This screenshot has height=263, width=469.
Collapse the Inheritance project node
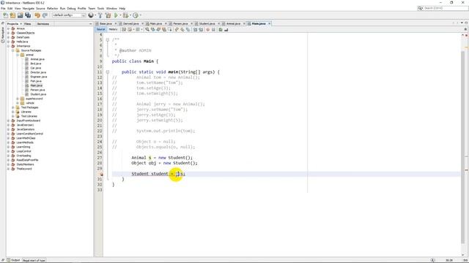click(8, 46)
